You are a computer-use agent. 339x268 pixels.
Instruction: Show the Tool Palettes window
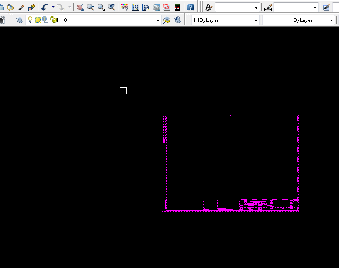pos(146,7)
